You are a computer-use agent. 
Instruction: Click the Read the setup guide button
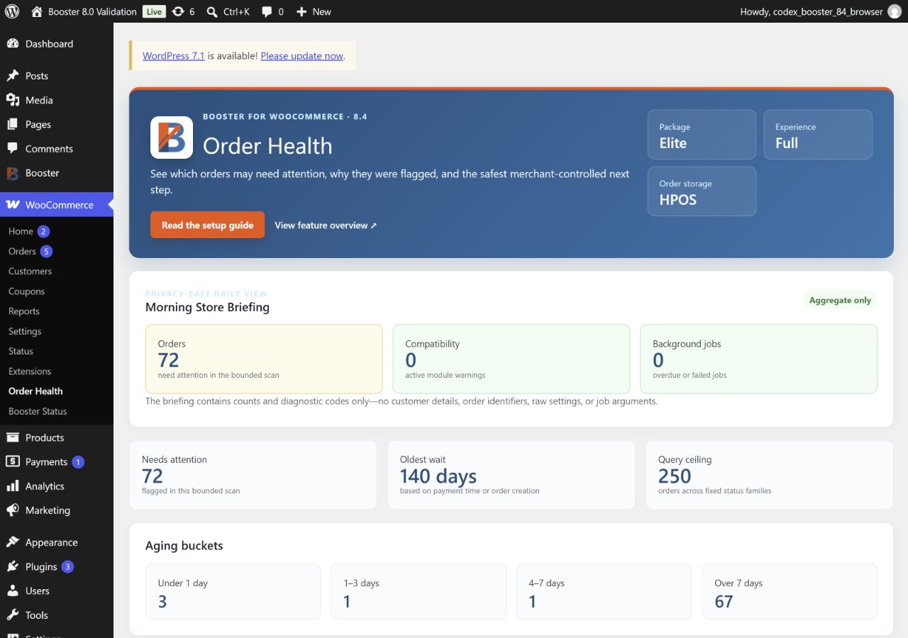207,225
